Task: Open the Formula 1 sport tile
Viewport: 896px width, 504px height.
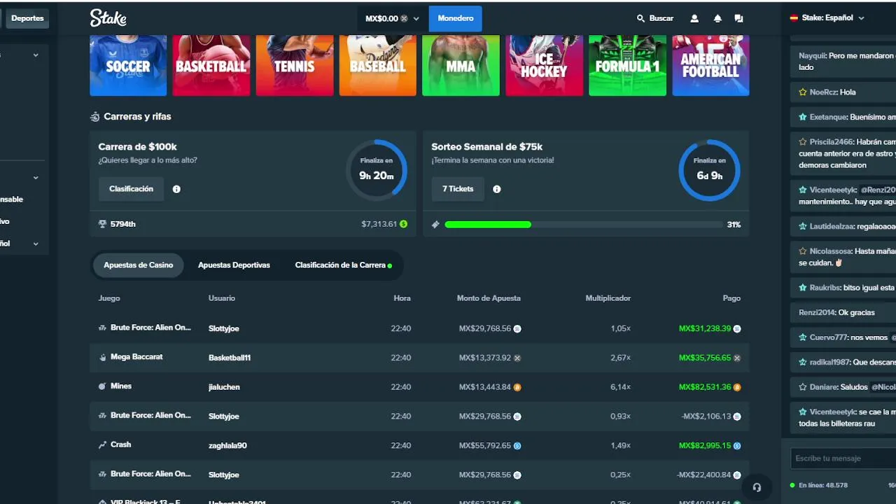Action: [627, 65]
